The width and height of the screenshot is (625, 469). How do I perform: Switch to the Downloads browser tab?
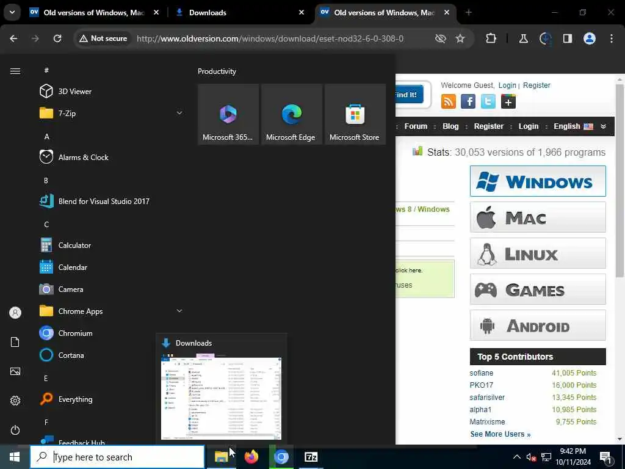coord(239,12)
